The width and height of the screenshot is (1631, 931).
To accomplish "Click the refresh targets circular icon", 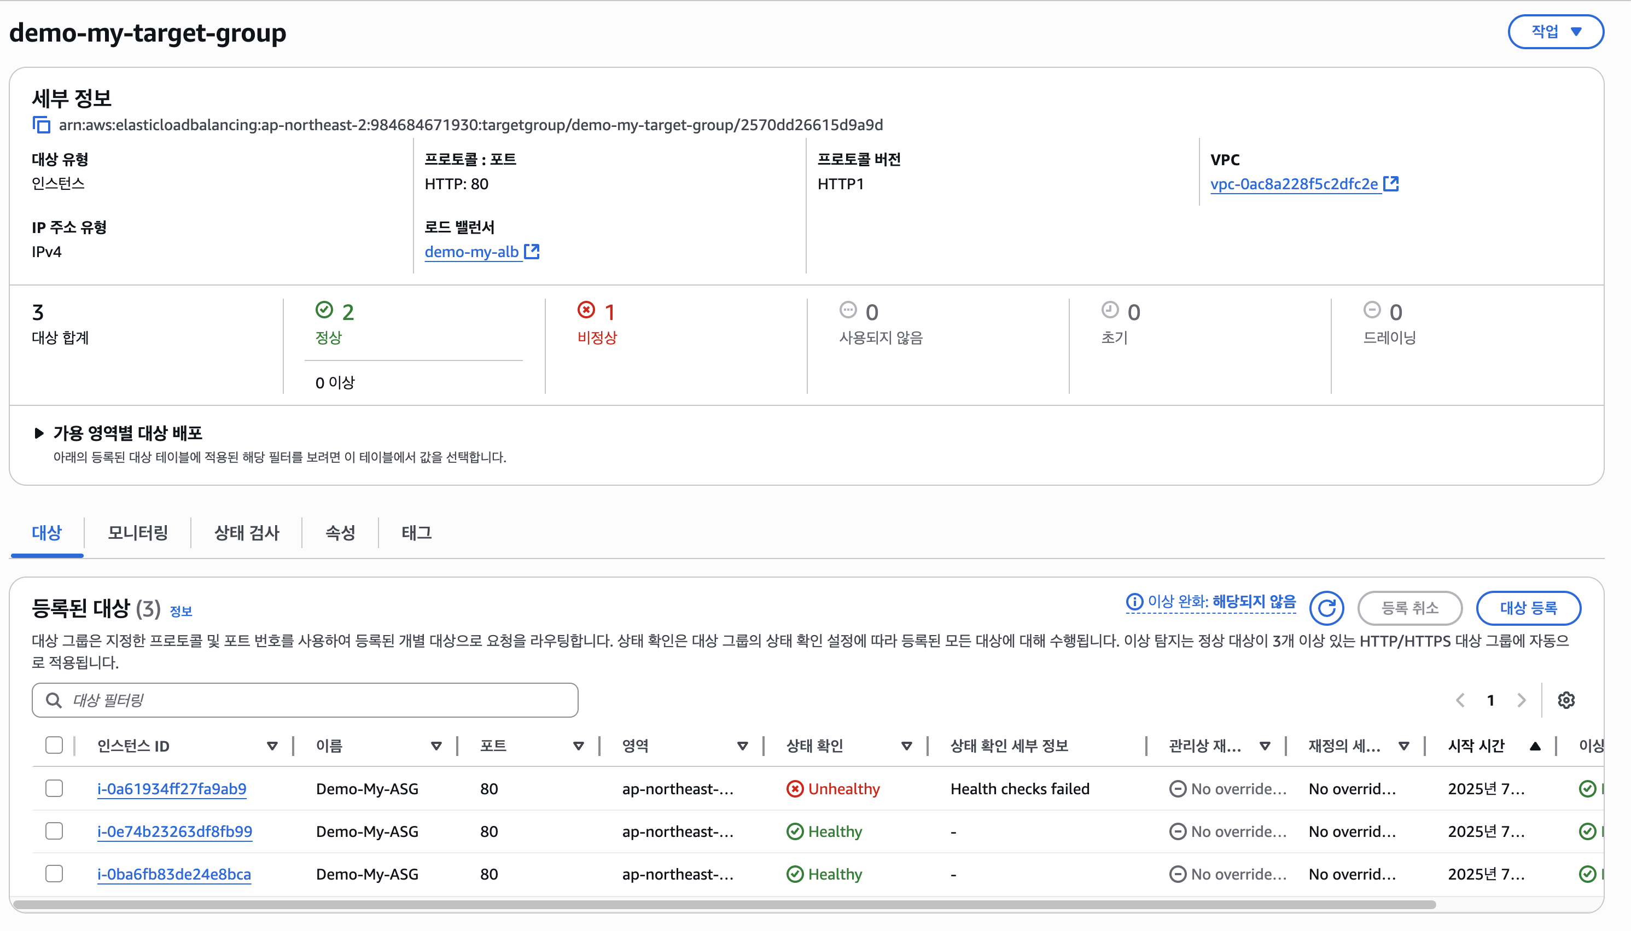I will click(x=1326, y=608).
